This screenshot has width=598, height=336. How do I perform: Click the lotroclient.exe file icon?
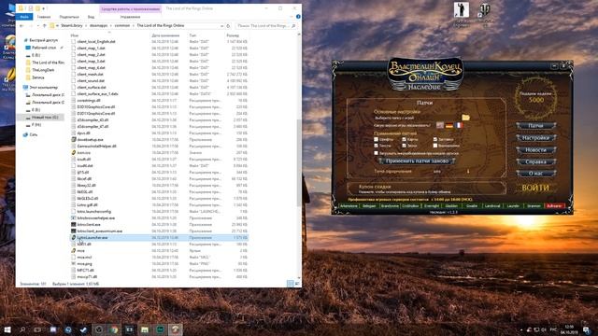tap(74, 224)
